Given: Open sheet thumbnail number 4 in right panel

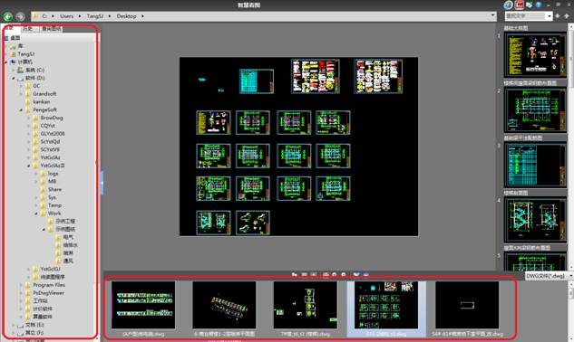Looking at the screenshot, I should pos(535,220).
